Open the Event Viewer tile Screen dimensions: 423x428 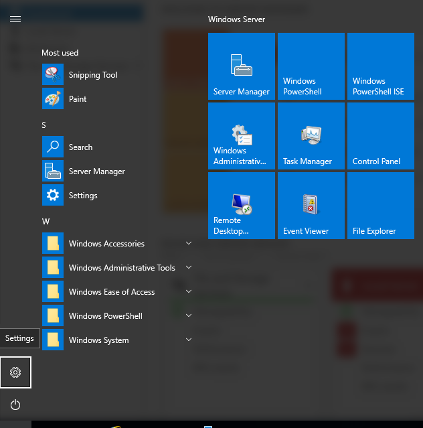[311, 206]
